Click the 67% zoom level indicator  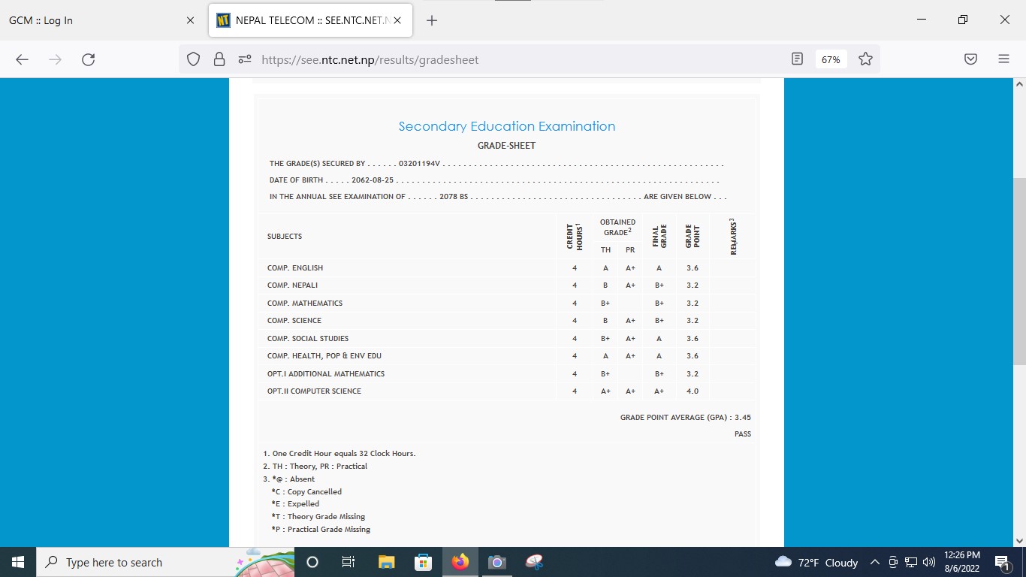(x=831, y=59)
